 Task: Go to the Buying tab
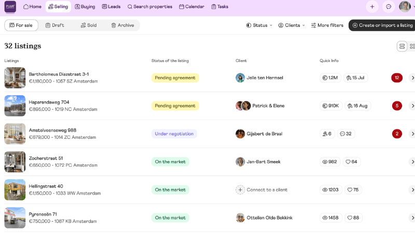click(x=85, y=7)
